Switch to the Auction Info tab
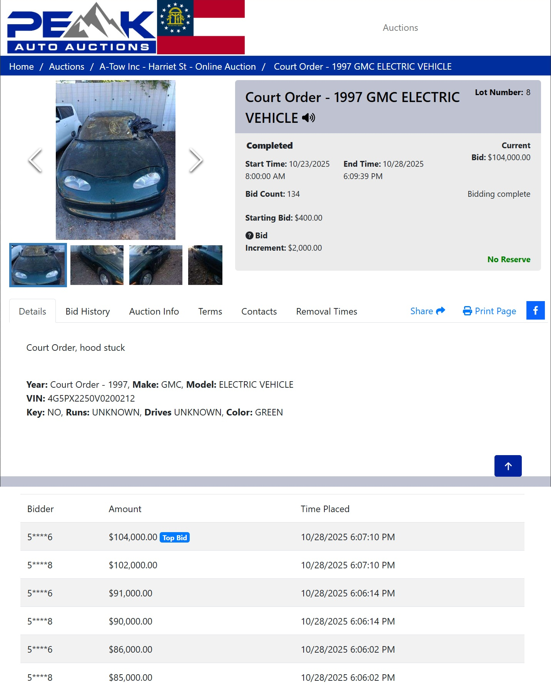Image resolution: width=551 pixels, height=685 pixels. click(154, 312)
